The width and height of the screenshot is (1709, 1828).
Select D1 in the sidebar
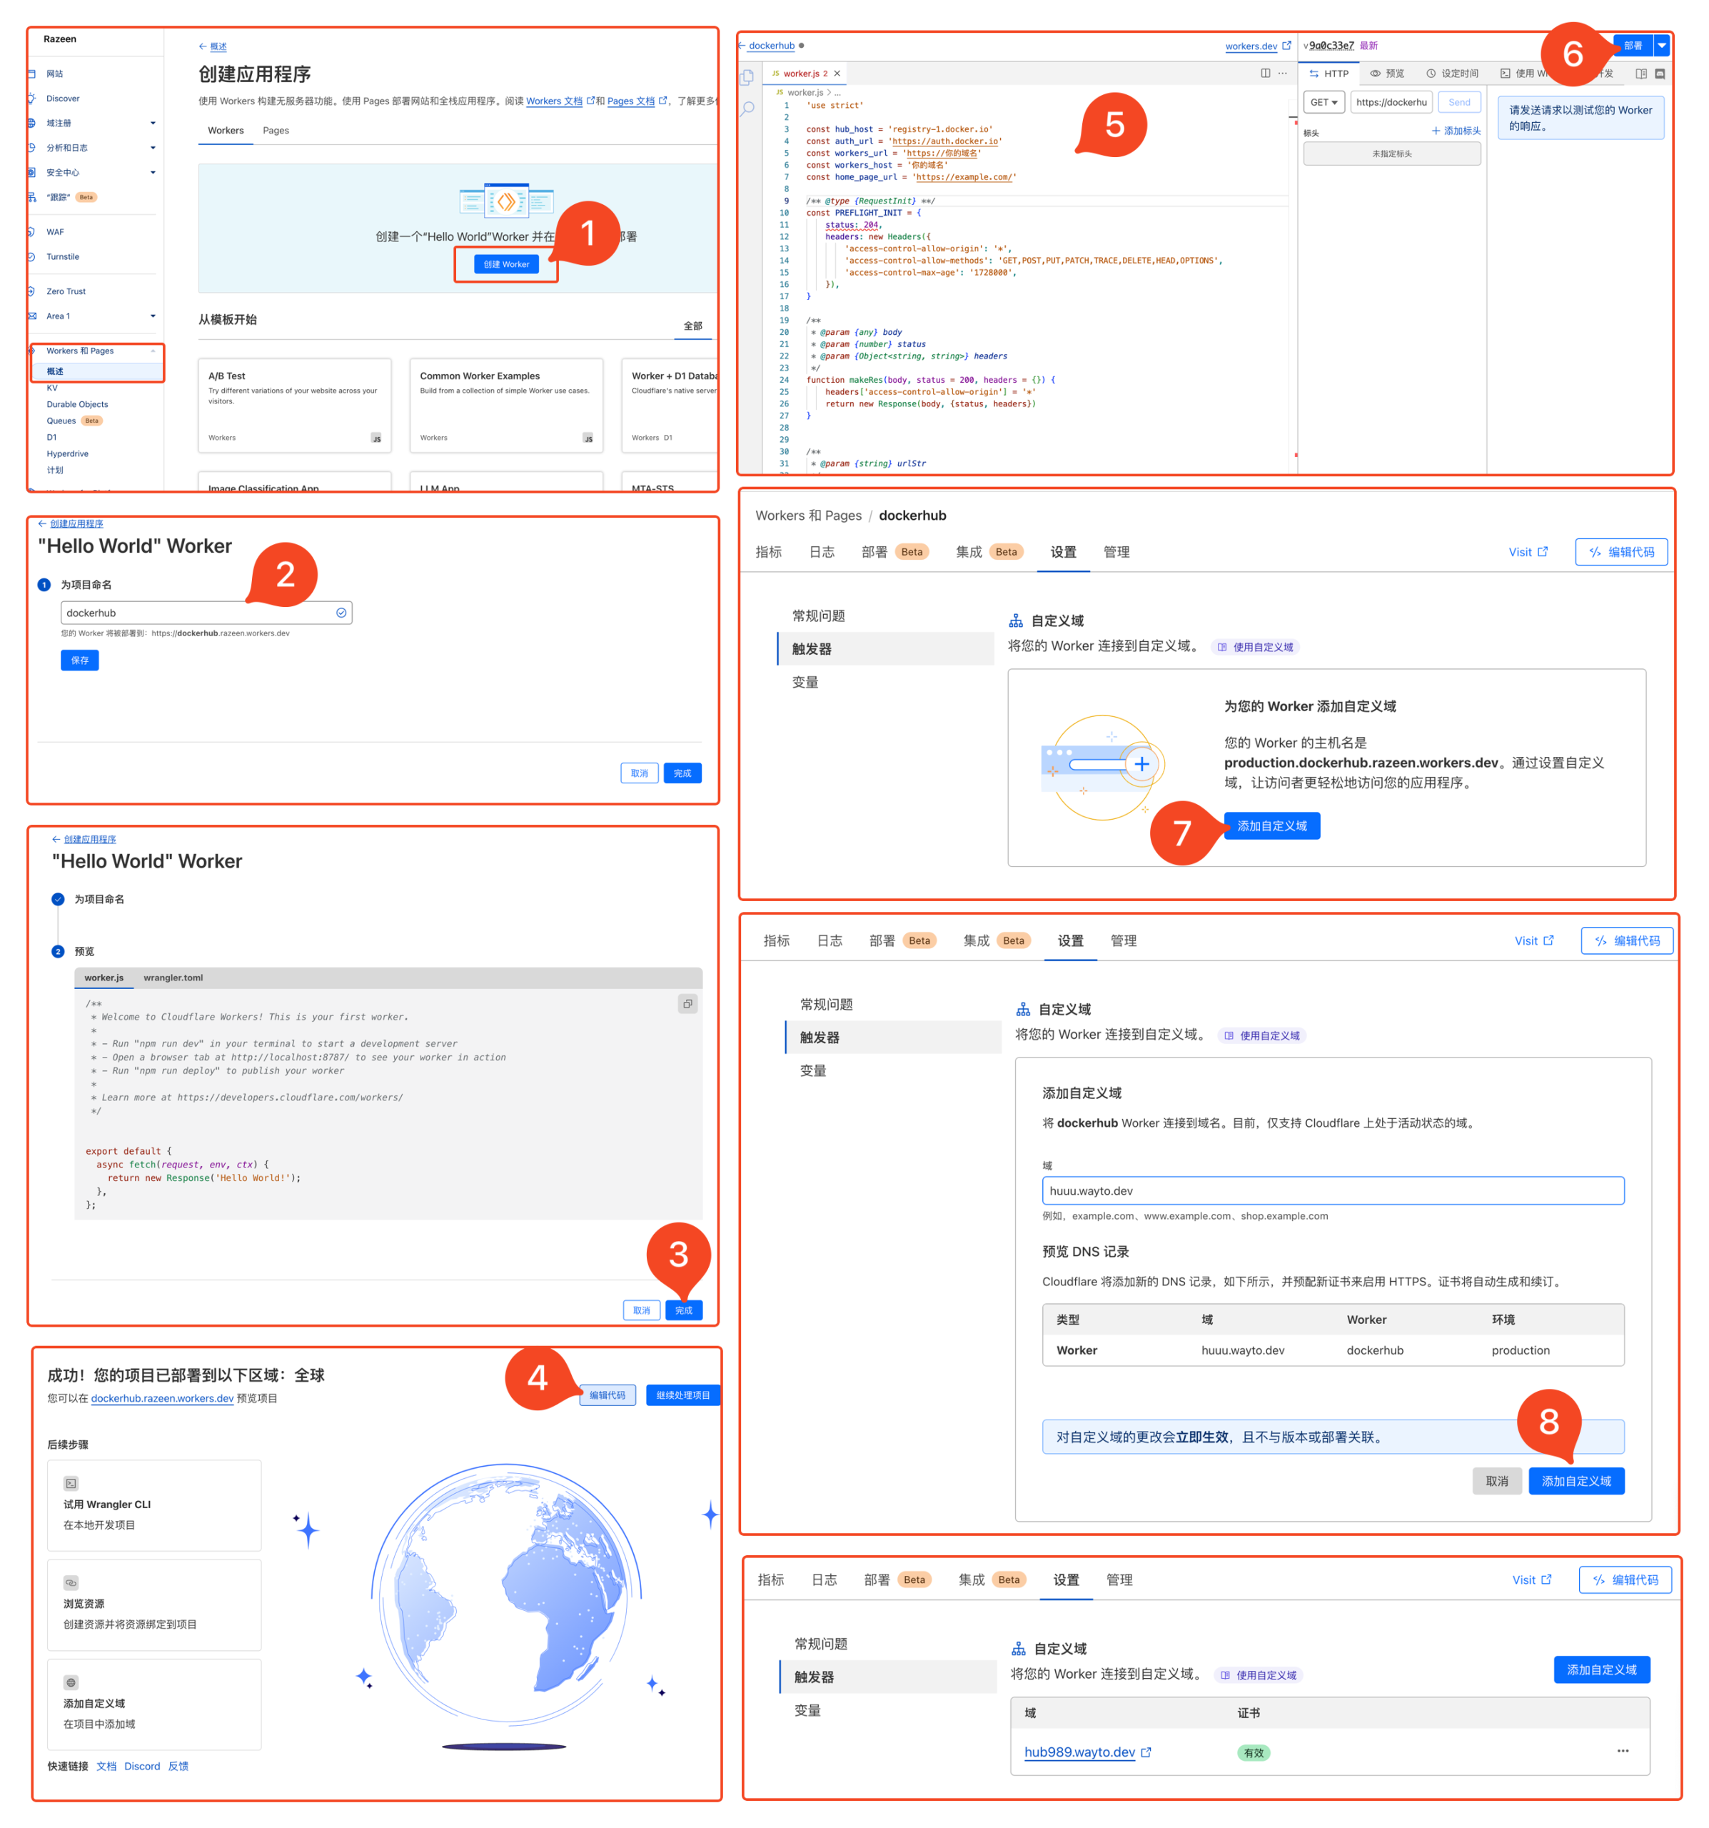point(51,438)
